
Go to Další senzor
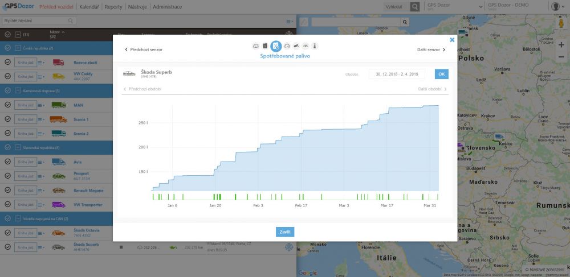tap(431, 49)
